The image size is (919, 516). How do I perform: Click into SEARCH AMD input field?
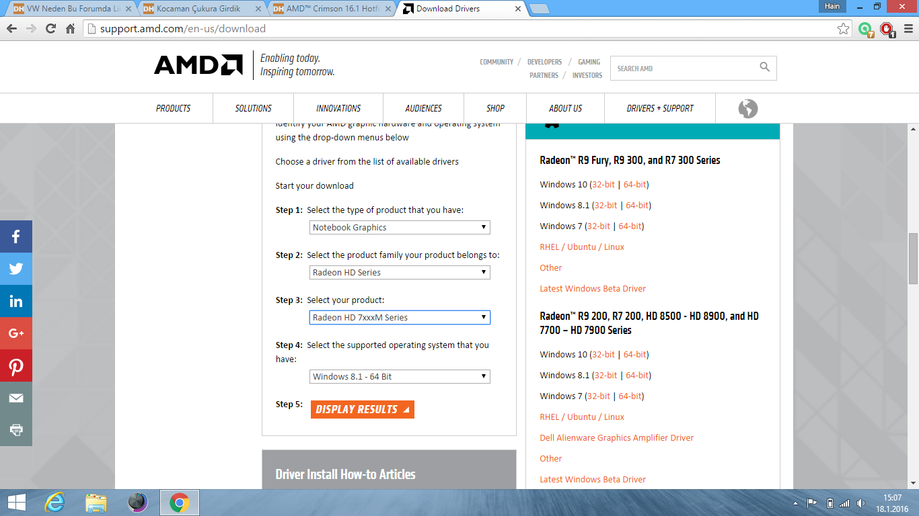tap(684, 68)
